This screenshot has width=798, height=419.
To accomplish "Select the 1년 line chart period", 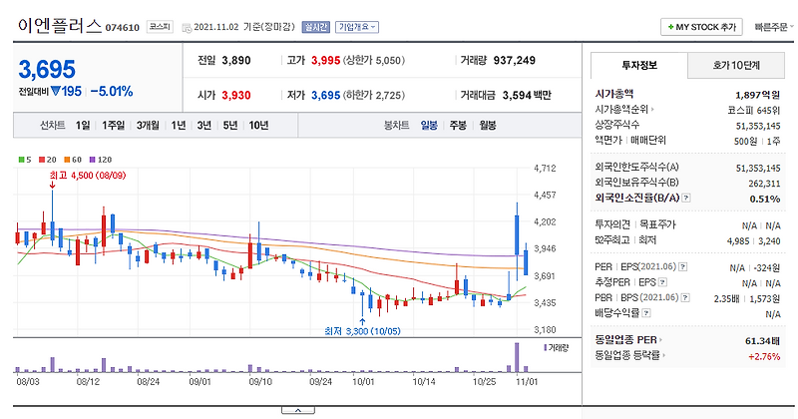I will pos(179,126).
